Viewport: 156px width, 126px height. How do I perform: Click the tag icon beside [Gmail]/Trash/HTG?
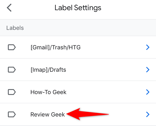12,47
